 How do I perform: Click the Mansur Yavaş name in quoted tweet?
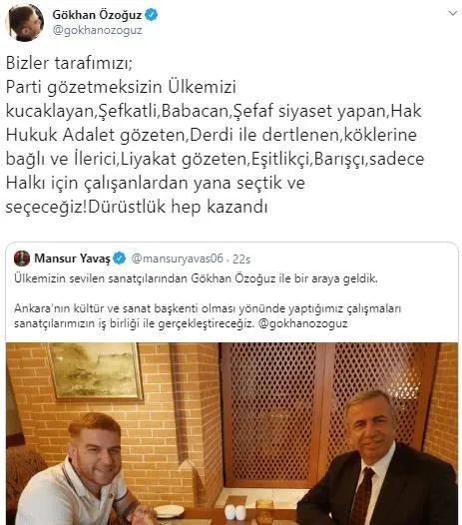[x=72, y=259]
